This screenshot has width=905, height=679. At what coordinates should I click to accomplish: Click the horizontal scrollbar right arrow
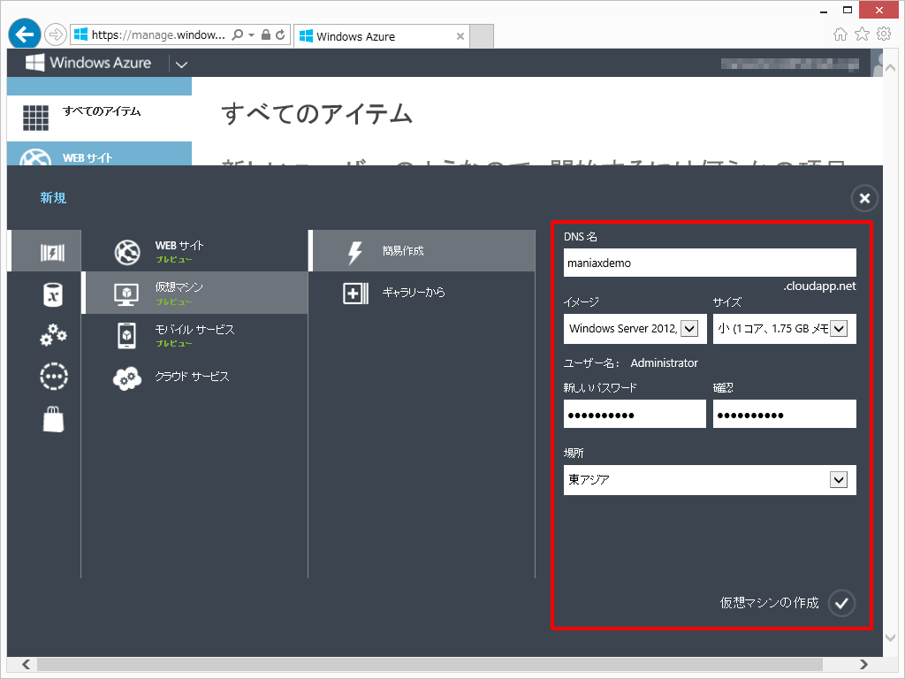[x=863, y=664]
